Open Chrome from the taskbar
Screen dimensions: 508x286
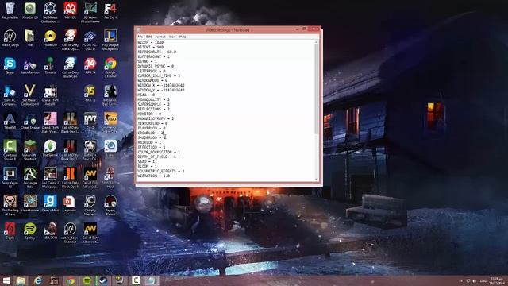tap(71, 280)
